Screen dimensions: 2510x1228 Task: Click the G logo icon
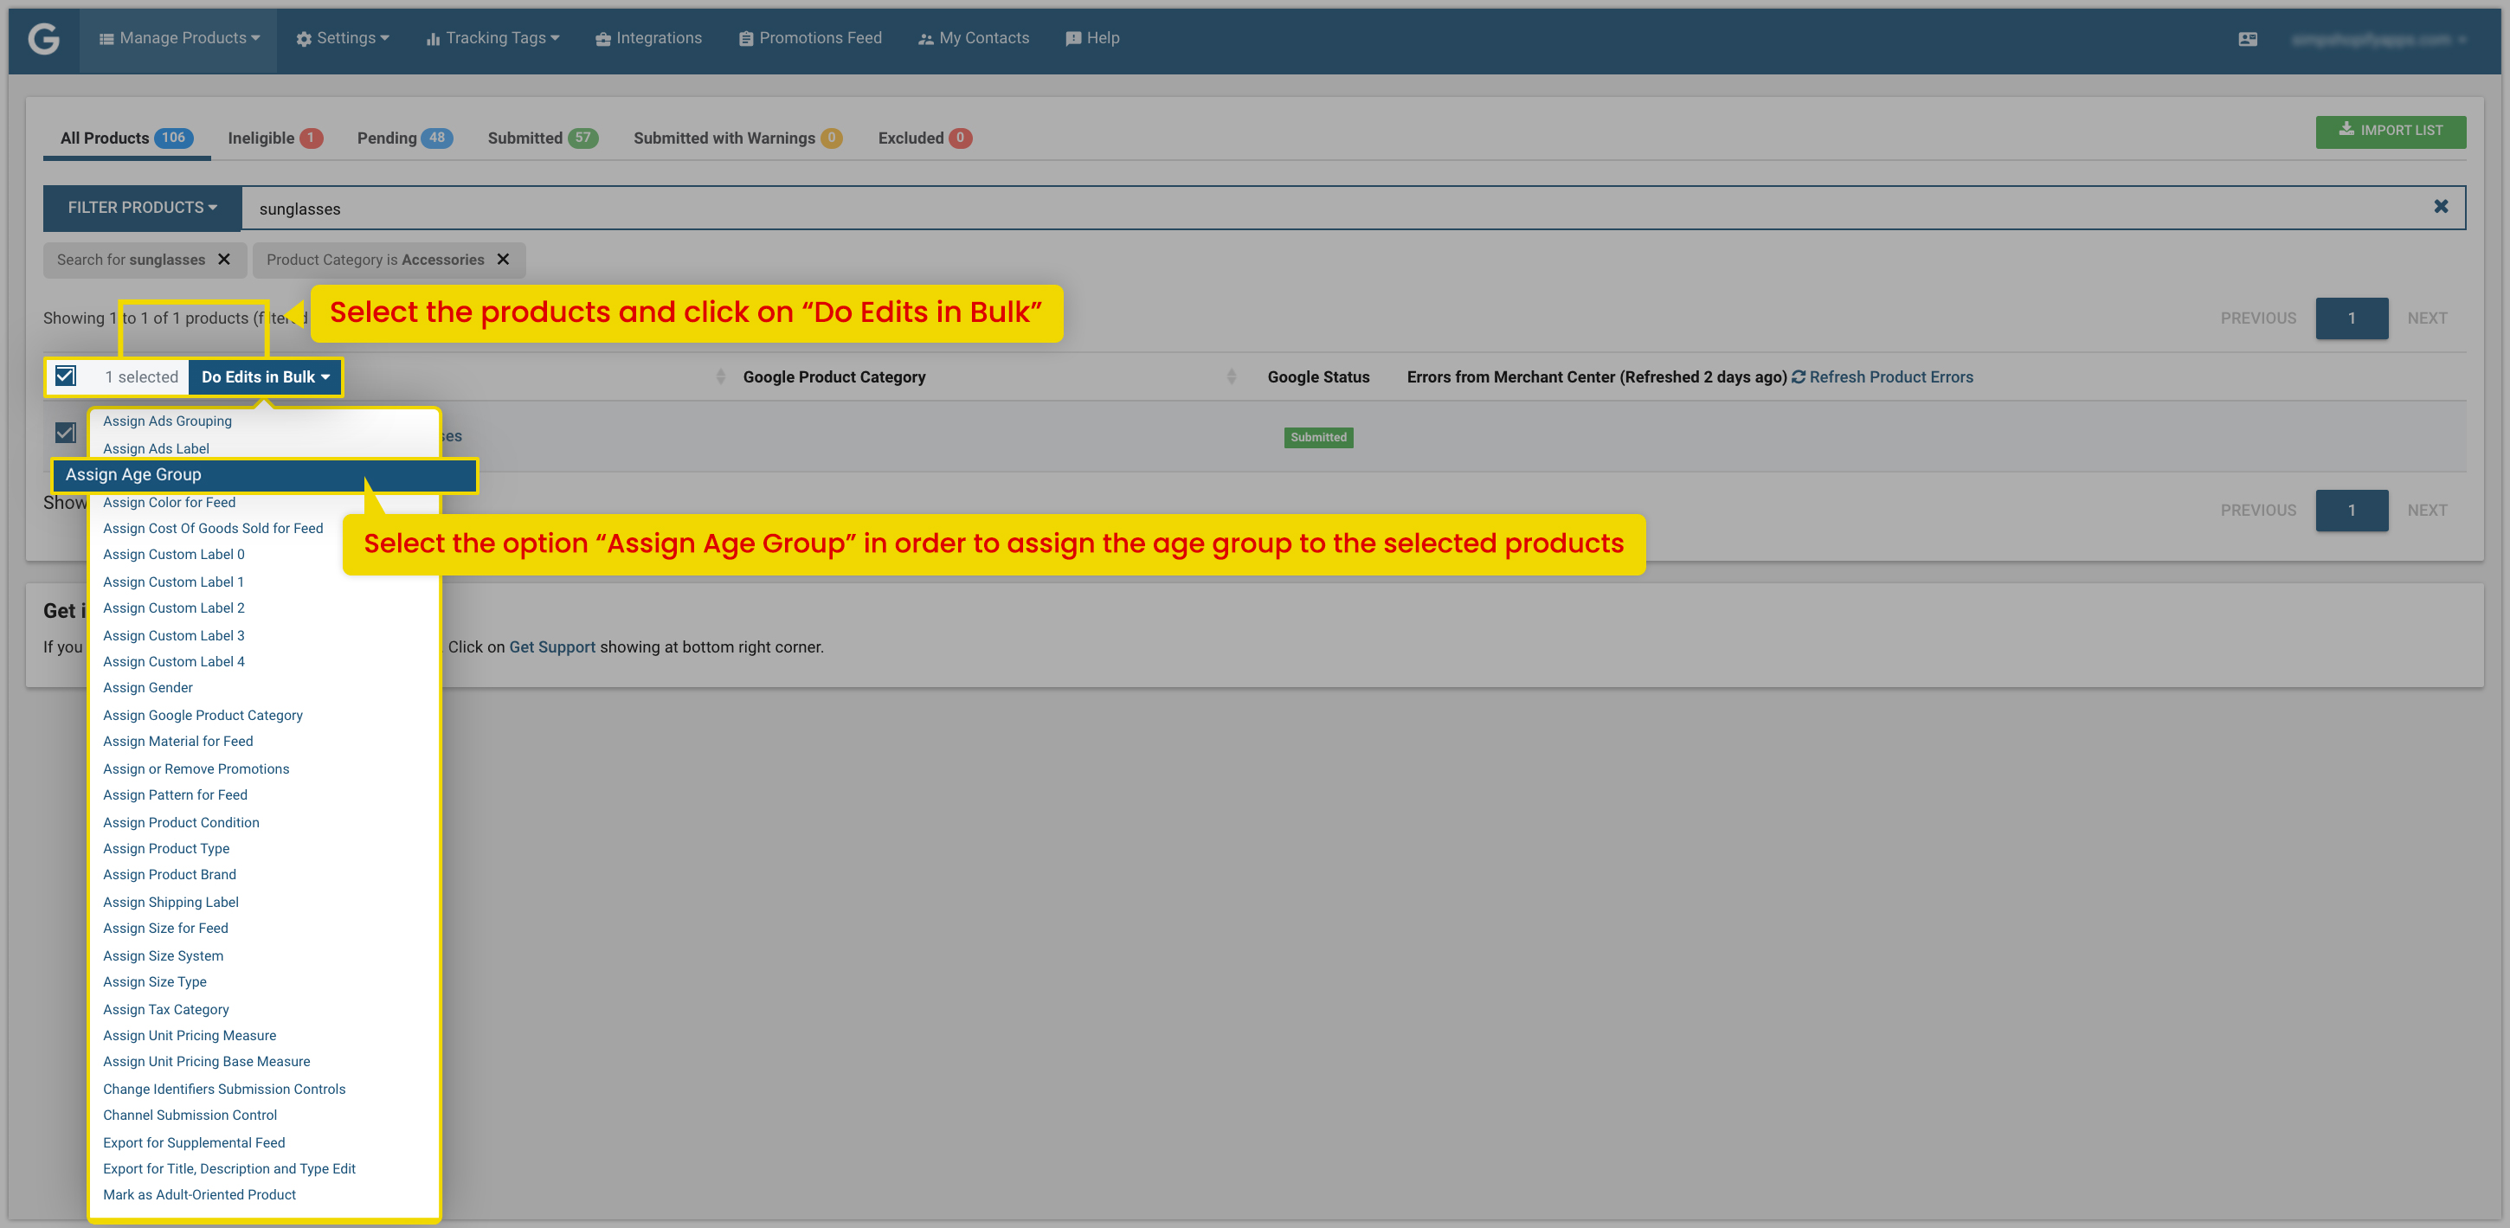point(43,39)
